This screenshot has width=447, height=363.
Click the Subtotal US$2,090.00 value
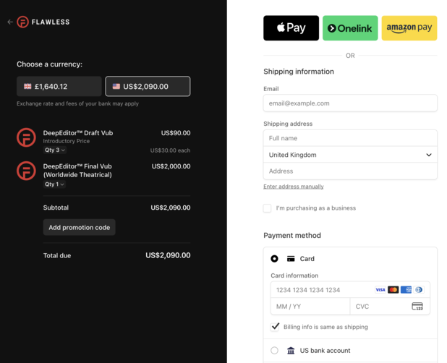click(x=171, y=208)
